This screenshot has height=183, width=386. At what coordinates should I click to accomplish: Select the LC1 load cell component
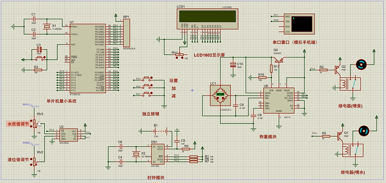pos(220,94)
